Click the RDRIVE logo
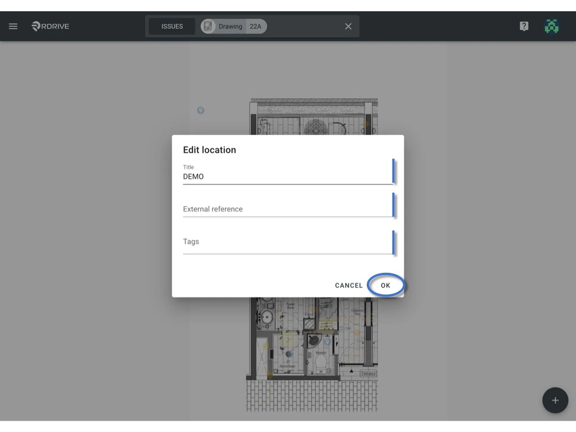 (50, 26)
